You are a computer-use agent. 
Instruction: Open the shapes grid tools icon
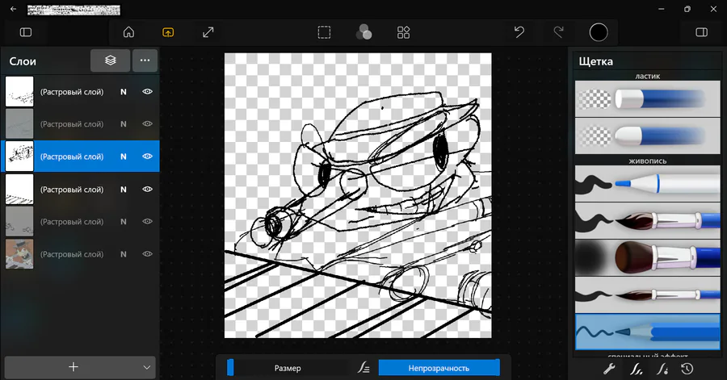pos(403,32)
